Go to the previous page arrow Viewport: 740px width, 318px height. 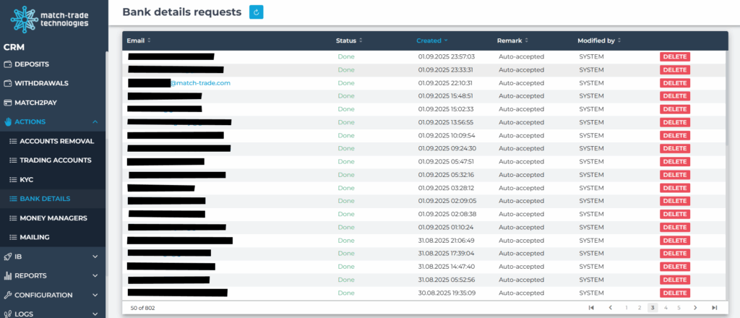pos(610,308)
